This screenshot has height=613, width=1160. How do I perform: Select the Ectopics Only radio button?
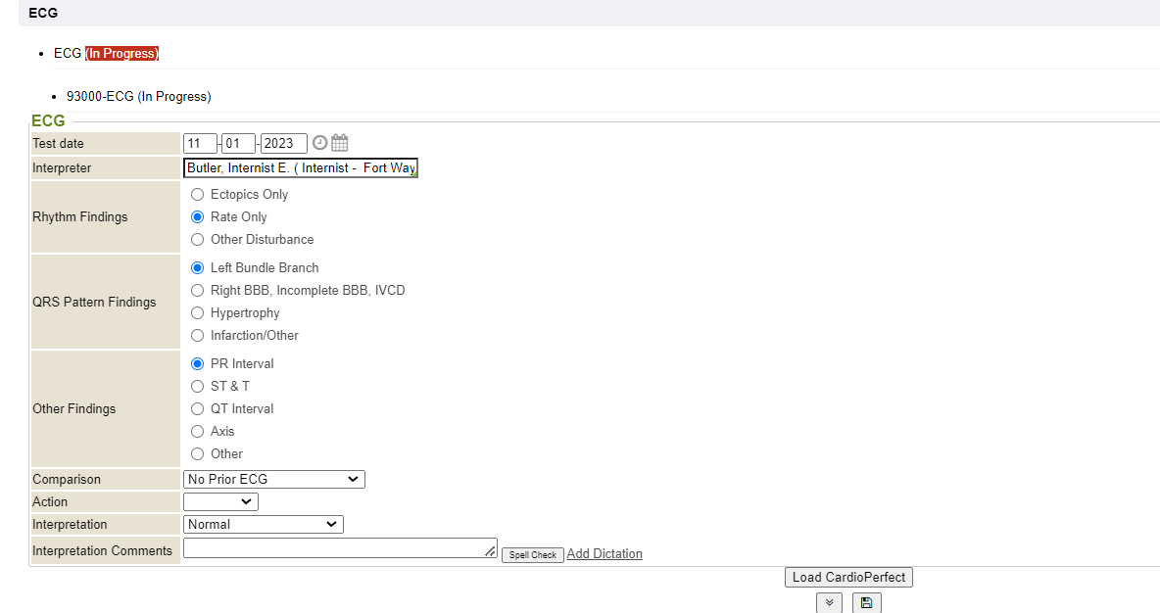(x=198, y=195)
